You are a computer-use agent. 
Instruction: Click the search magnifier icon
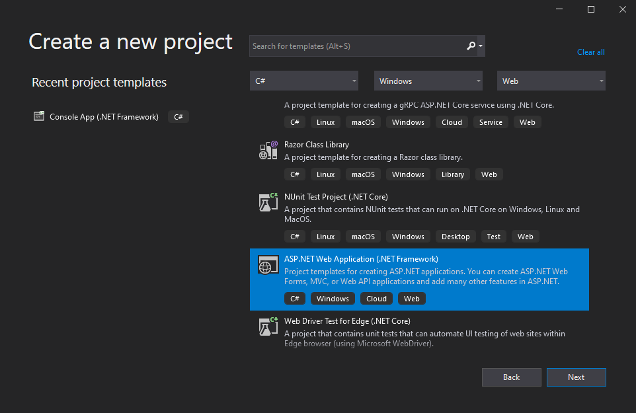tap(471, 46)
